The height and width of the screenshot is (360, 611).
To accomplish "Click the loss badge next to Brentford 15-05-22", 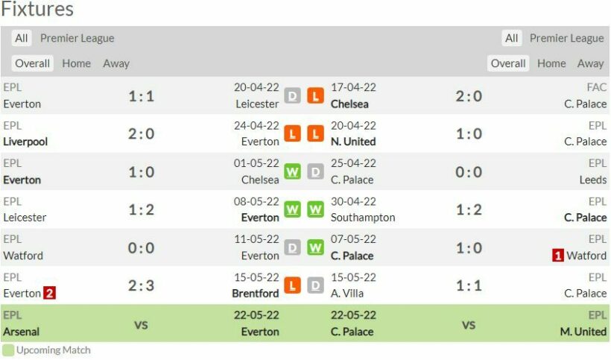I will 293,285.
